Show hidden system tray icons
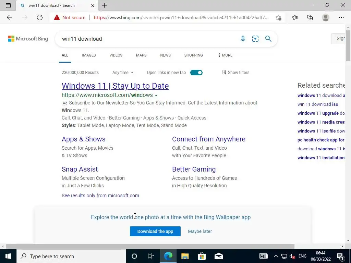Image resolution: width=351 pixels, height=263 pixels. [276, 256]
